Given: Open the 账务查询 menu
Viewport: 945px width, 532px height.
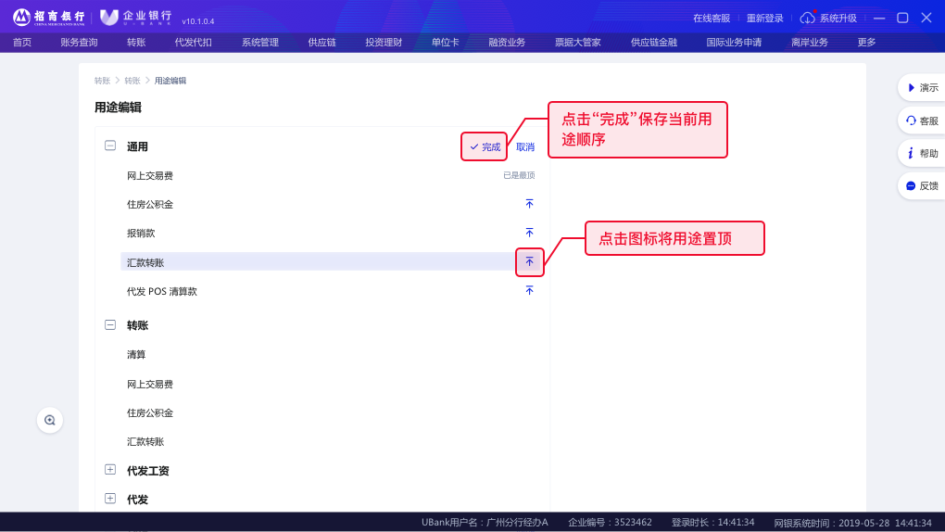Looking at the screenshot, I should coord(79,43).
